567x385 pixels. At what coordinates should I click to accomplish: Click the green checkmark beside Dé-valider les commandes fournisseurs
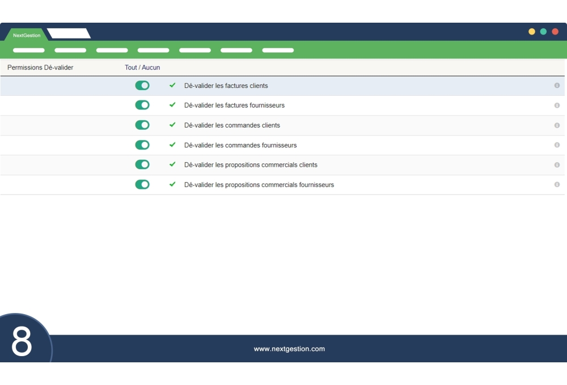[x=172, y=145]
